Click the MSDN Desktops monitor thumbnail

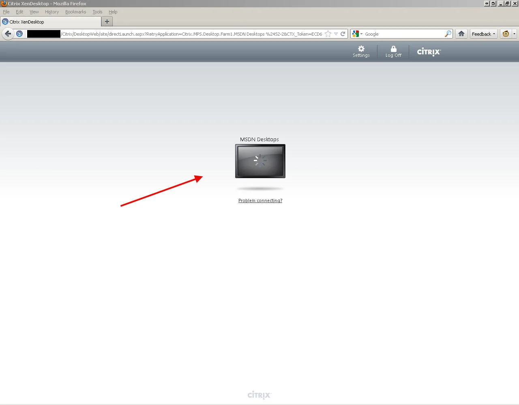[x=260, y=161]
